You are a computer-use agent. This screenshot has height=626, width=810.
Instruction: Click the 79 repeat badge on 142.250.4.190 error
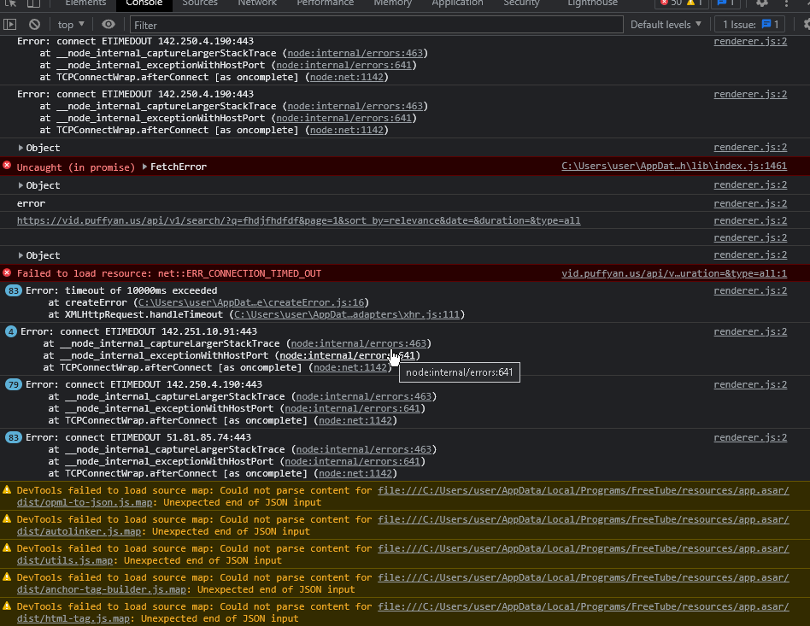[14, 385]
